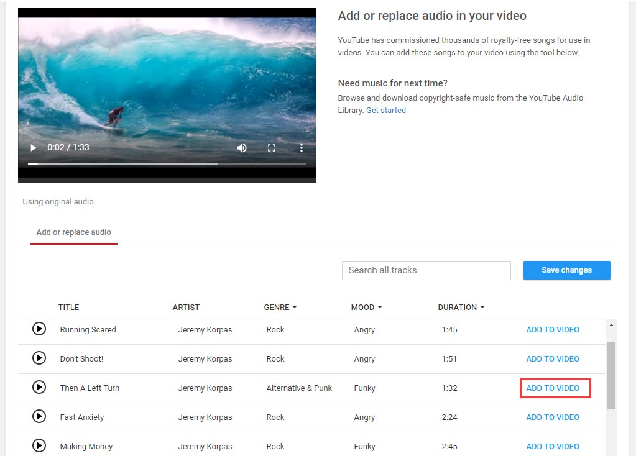Click the TITLE column header
This screenshot has width=636, height=456.
coord(68,308)
